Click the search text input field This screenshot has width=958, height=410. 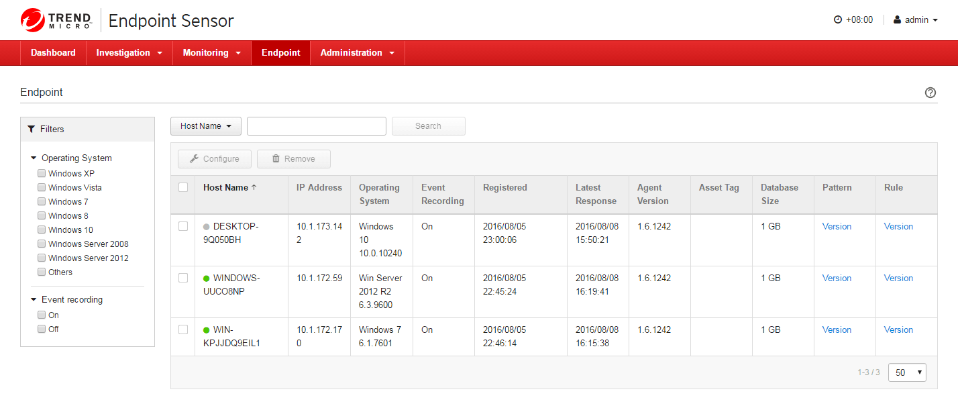click(316, 126)
